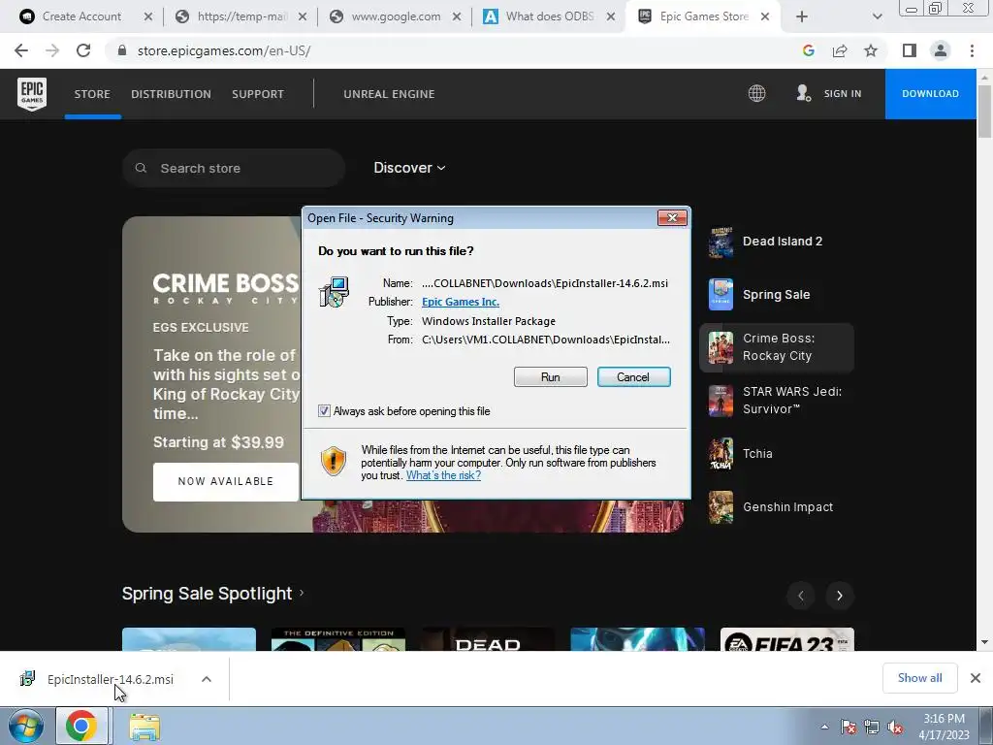
Task: Click the Sign In user icon
Action: tap(803, 94)
